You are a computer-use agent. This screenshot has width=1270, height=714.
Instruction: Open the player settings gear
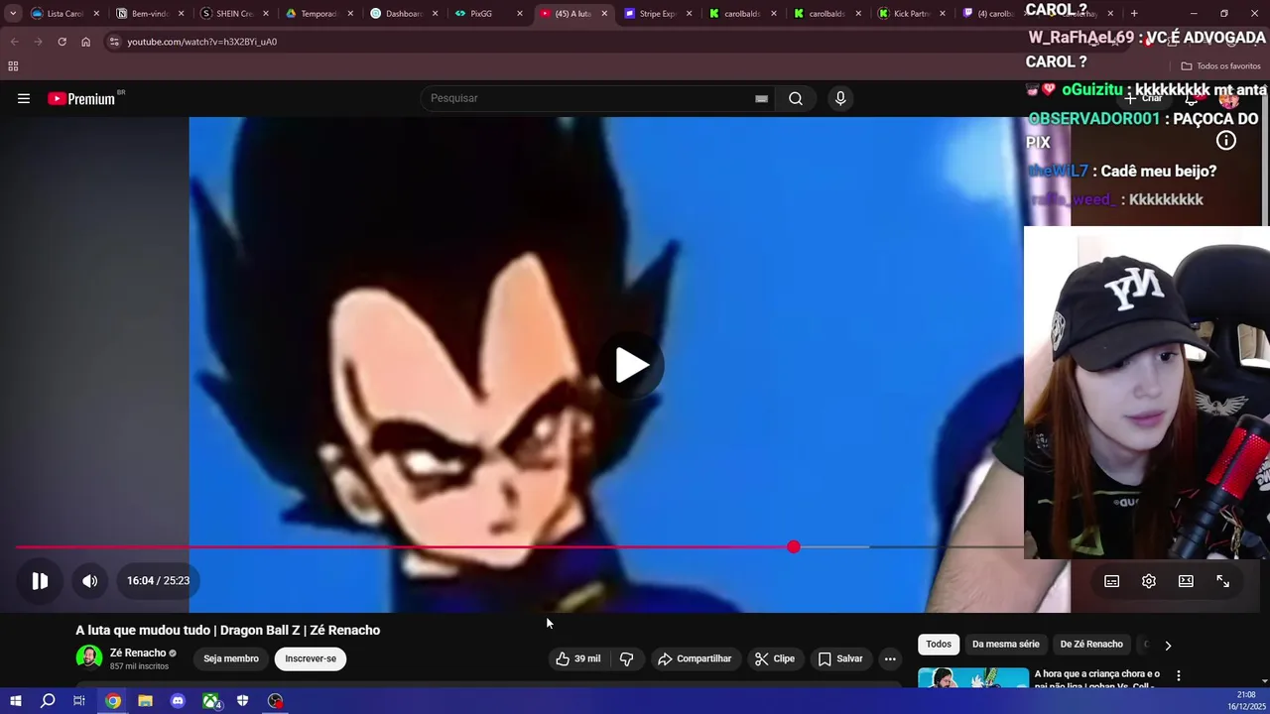tap(1149, 581)
